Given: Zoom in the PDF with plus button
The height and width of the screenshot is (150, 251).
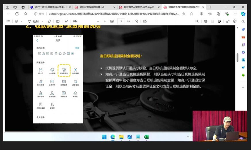Looking at the screenshot, I should tap(105, 21).
